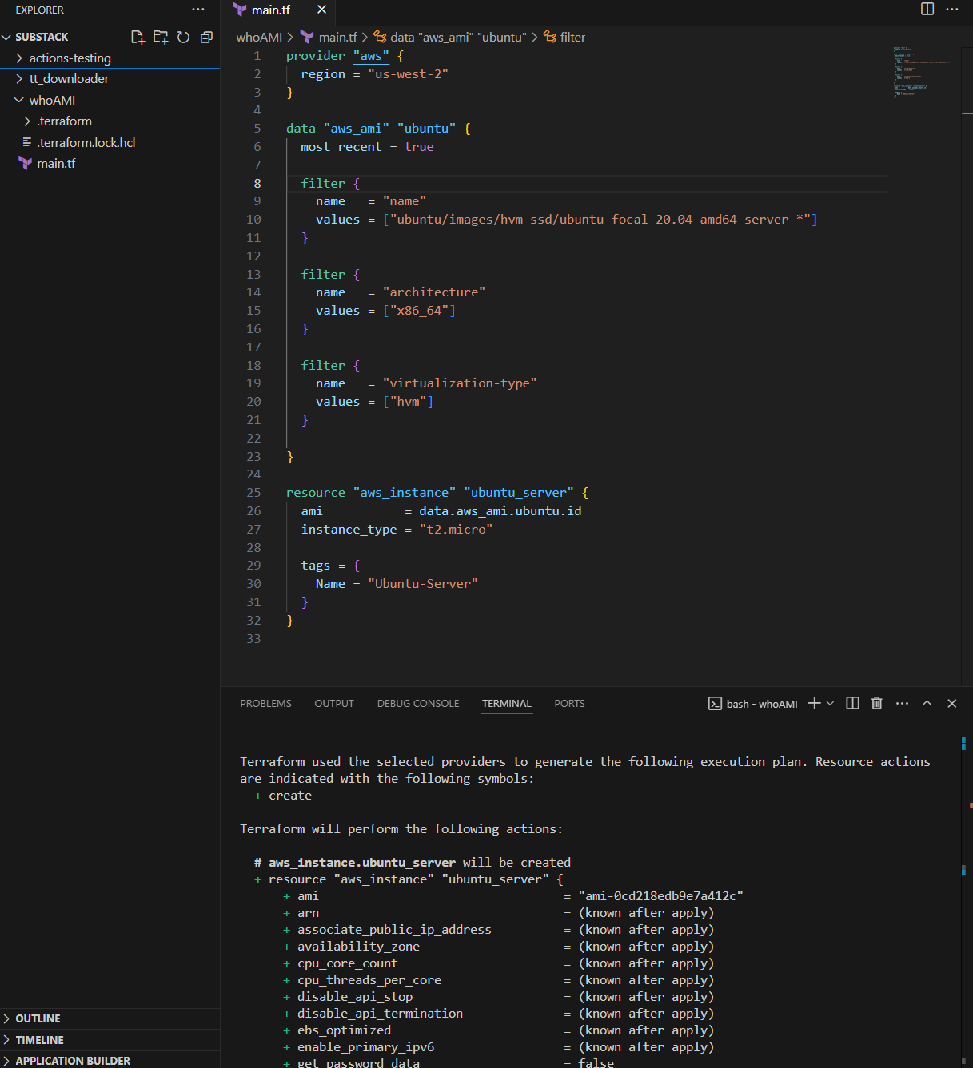Expand the APPLICATION BUILDER section

(x=110, y=1061)
